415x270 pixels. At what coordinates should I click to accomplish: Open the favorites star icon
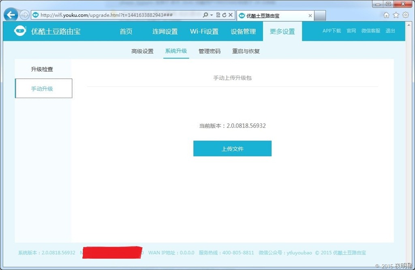[x=396, y=15]
